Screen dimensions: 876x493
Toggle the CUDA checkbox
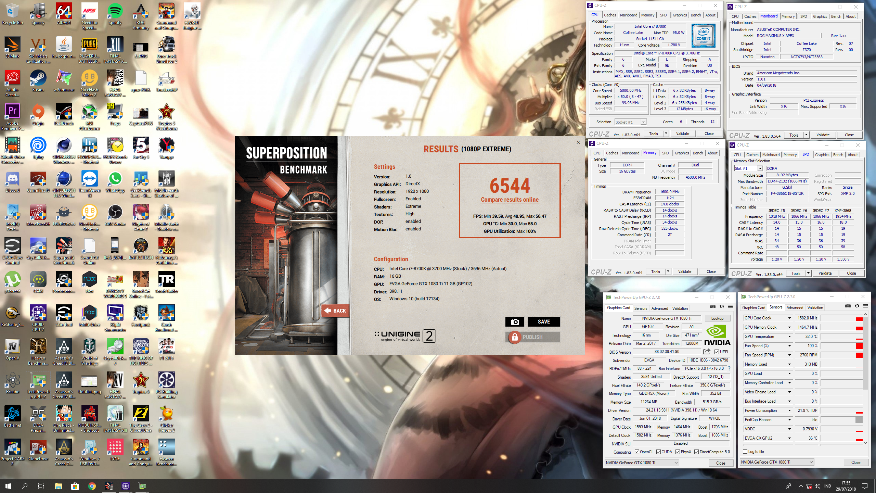[x=658, y=452]
